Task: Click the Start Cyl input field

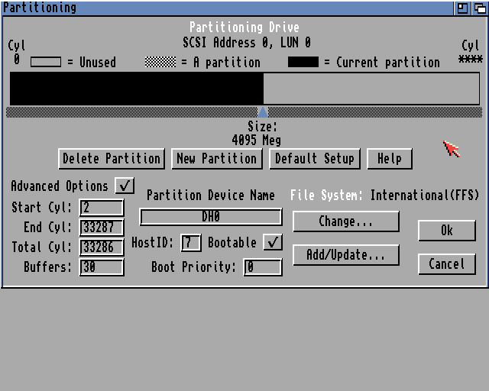Action: 102,208
